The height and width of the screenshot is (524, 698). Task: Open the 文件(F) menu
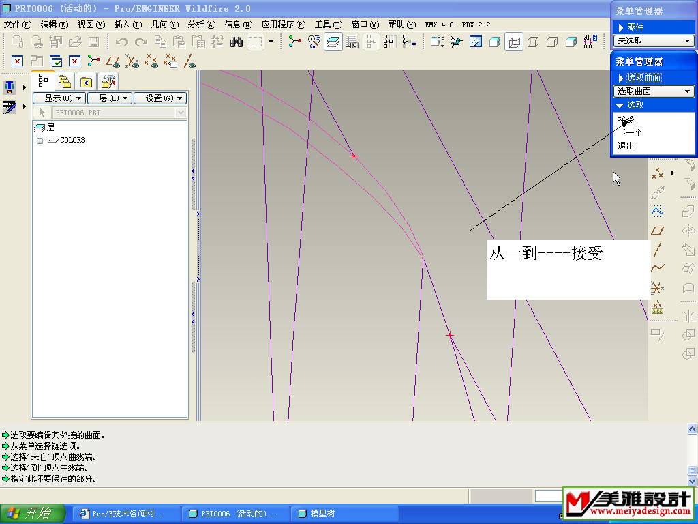(18, 25)
